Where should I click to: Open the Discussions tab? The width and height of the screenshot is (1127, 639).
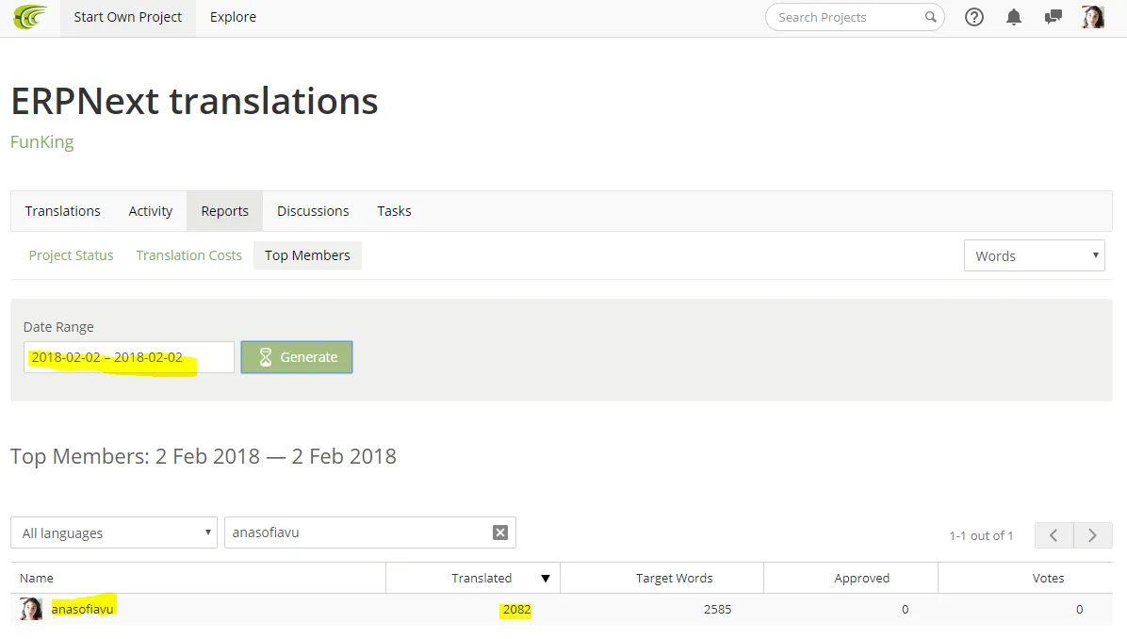(313, 211)
